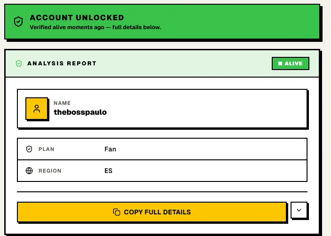
Task: Click the green ALIVE status badge
Action: [291, 63]
